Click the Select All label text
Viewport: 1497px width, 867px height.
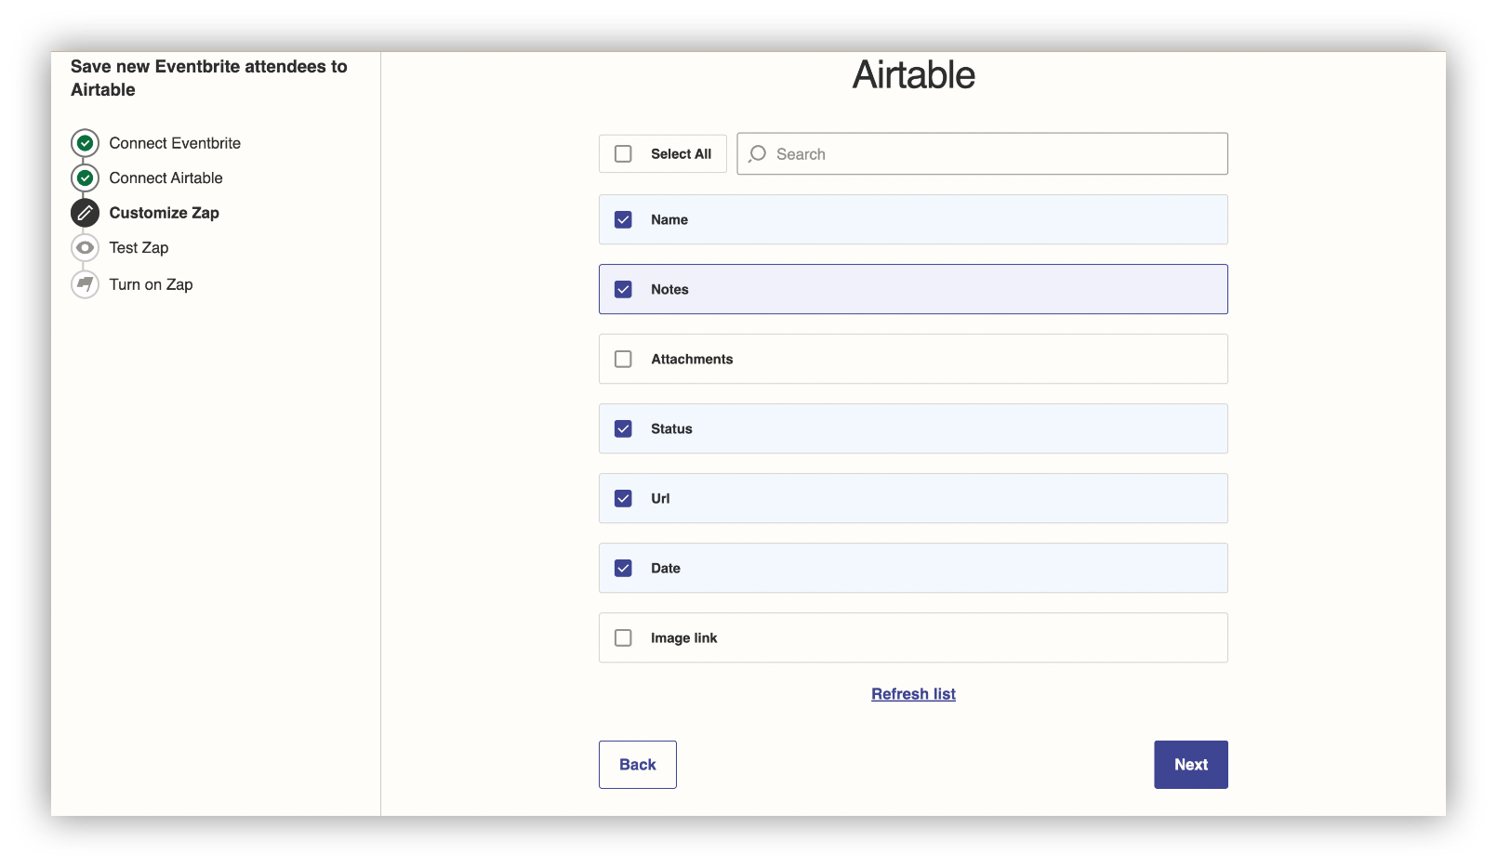click(681, 153)
